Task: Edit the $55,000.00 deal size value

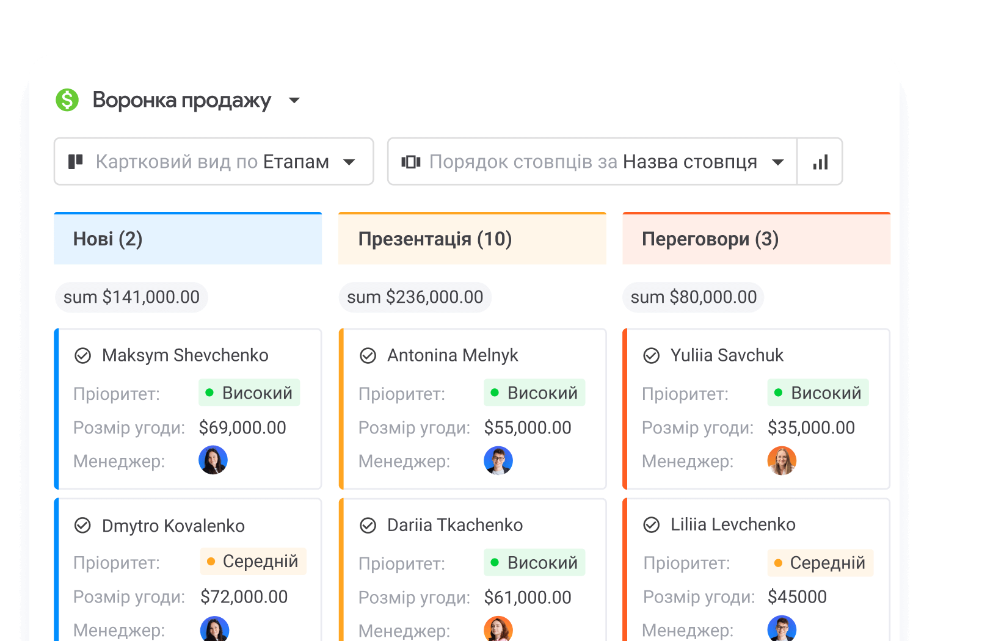Action: (x=528, y=427)
